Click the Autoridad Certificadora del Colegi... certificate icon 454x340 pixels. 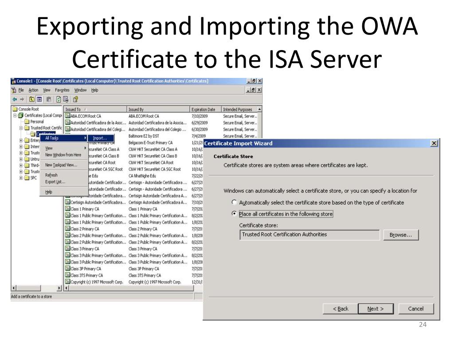point(67,129)
